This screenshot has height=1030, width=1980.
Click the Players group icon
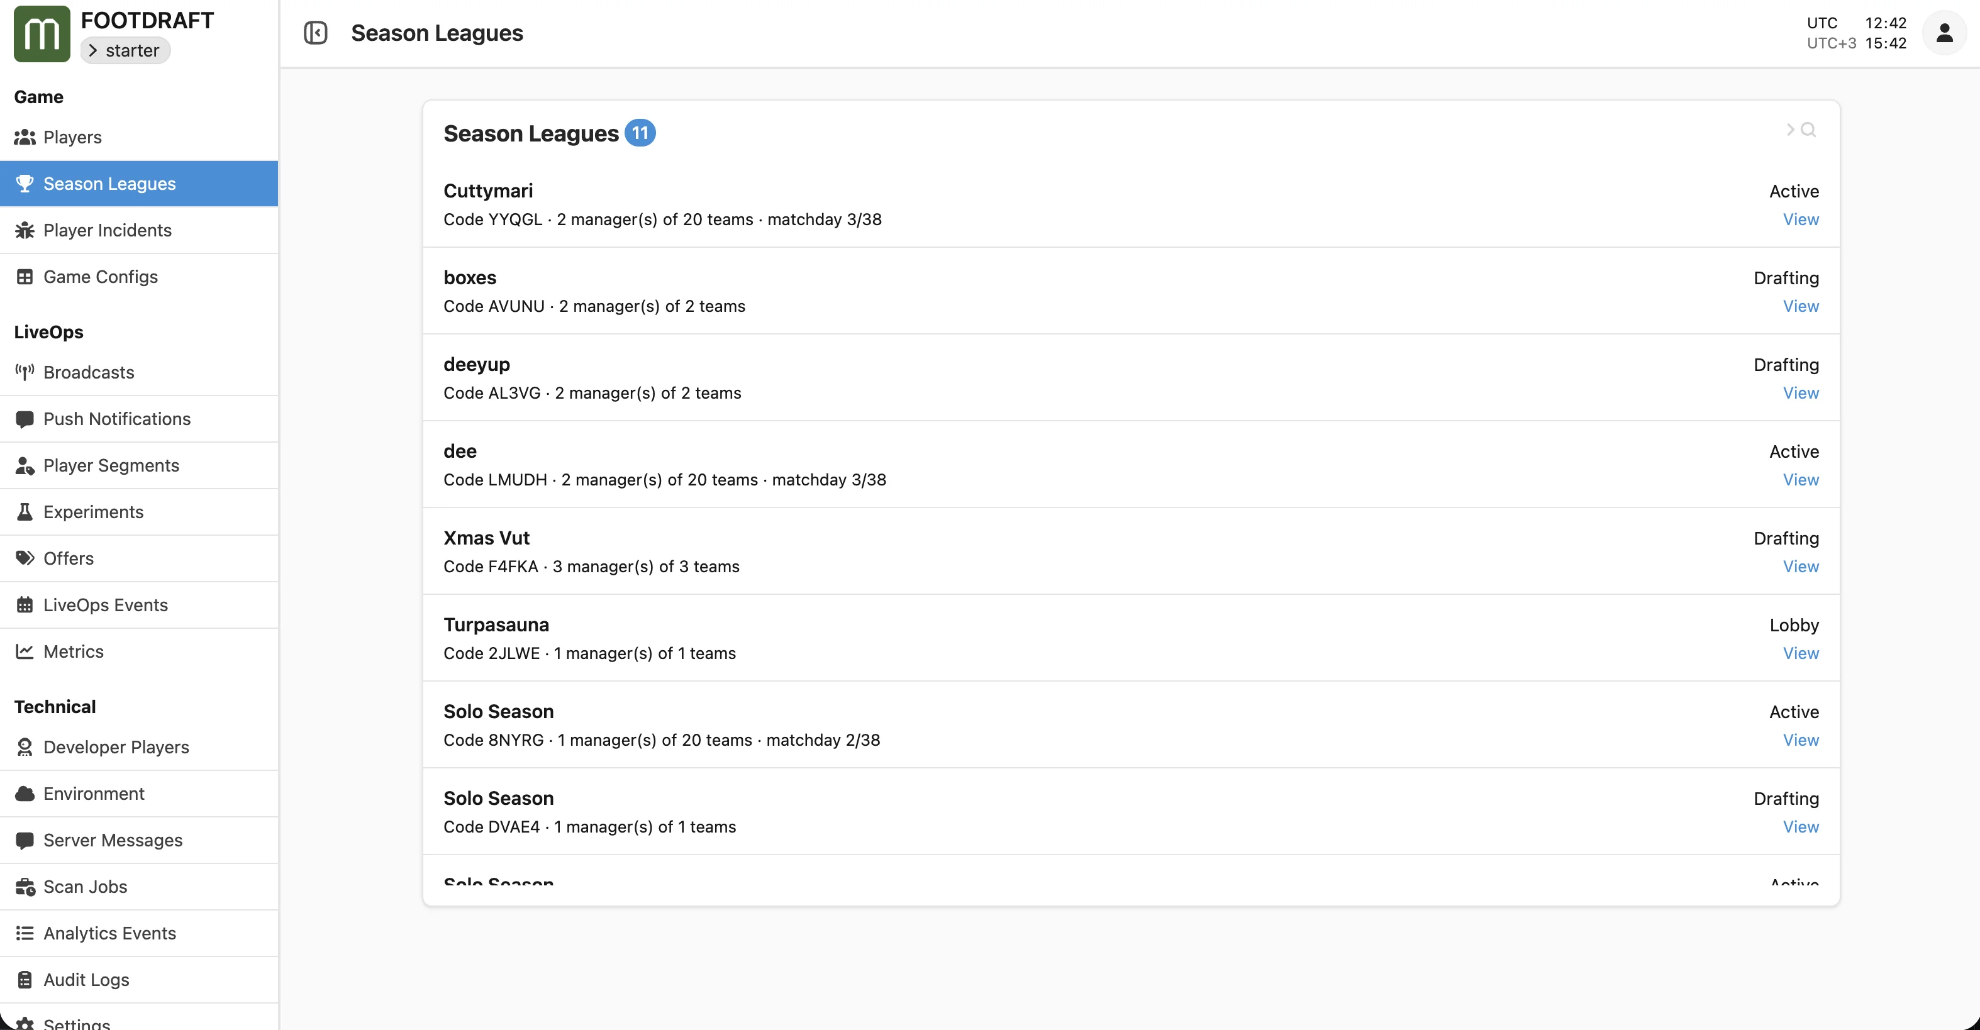point(25,138)
